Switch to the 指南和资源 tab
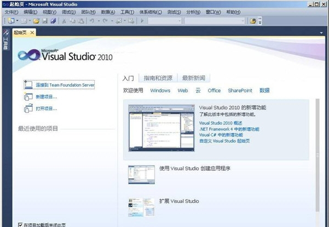Screen dimensions: 329x227 [x=158, y=78]
